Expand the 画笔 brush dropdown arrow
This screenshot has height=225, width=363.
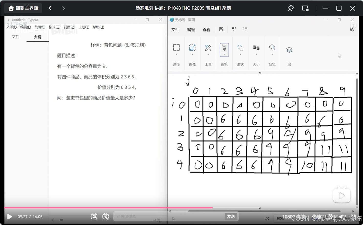224,54
